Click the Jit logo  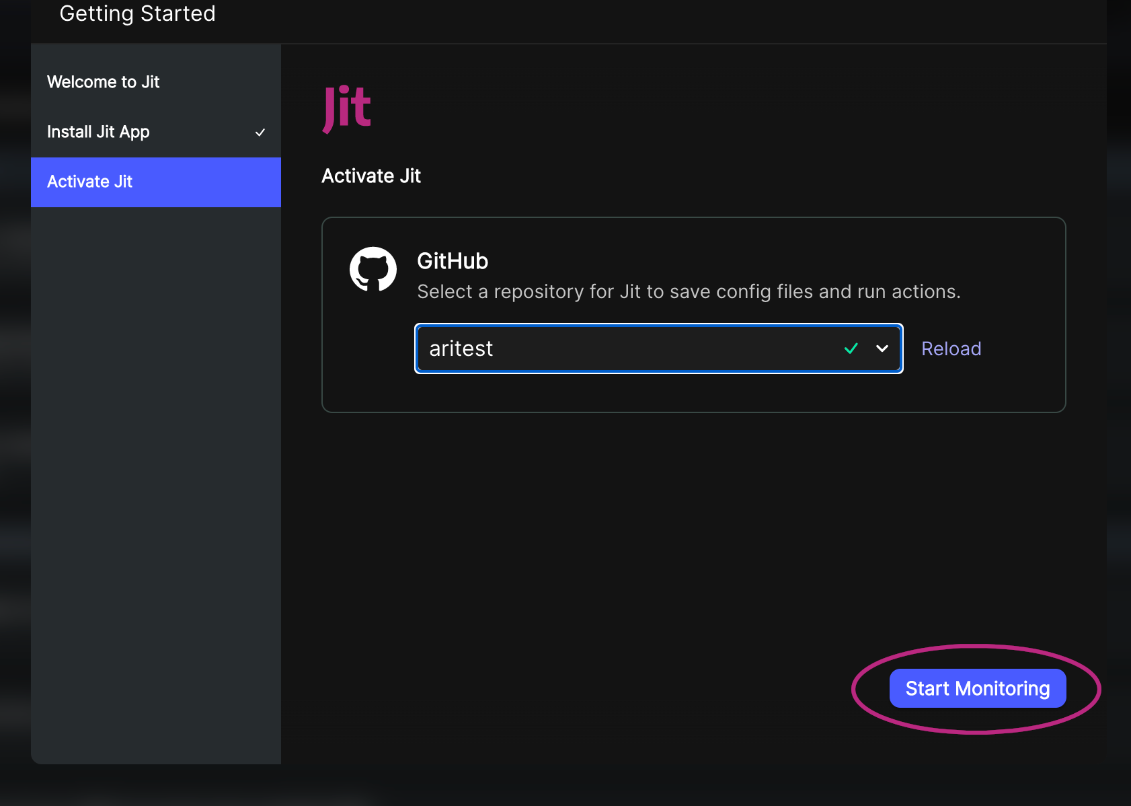[347, 108]
